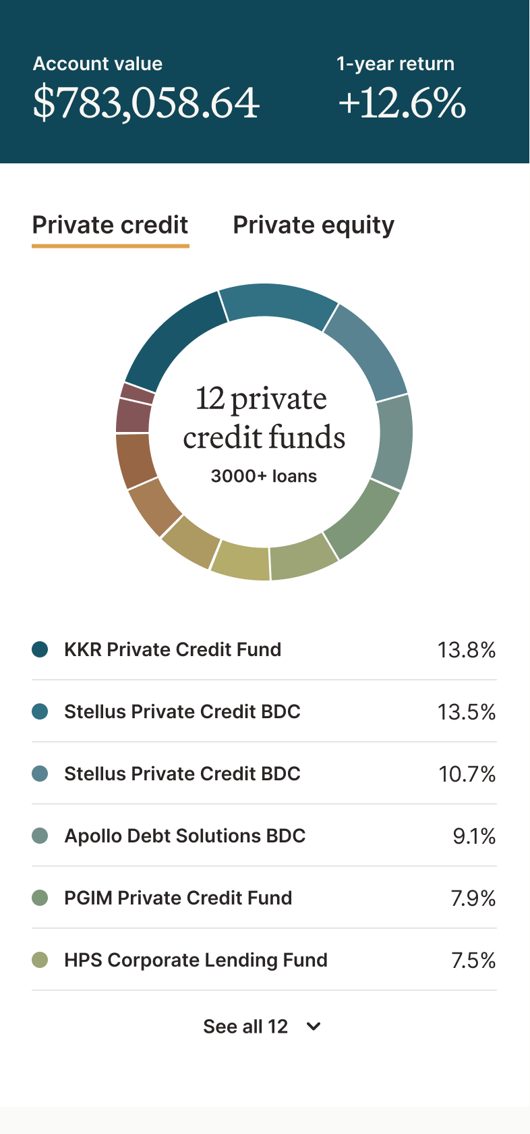Click the KKR Private Credit Fund color dot
Viewport: 530px width, 1134px height.
click(40, 649)
